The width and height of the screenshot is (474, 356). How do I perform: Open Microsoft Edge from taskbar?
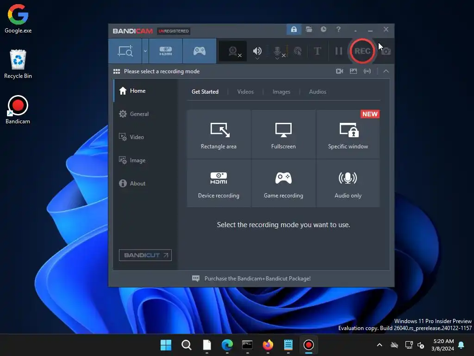click(227, 345)
